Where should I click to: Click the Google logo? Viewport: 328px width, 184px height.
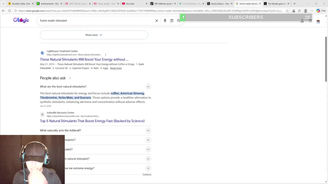[21, 20]
